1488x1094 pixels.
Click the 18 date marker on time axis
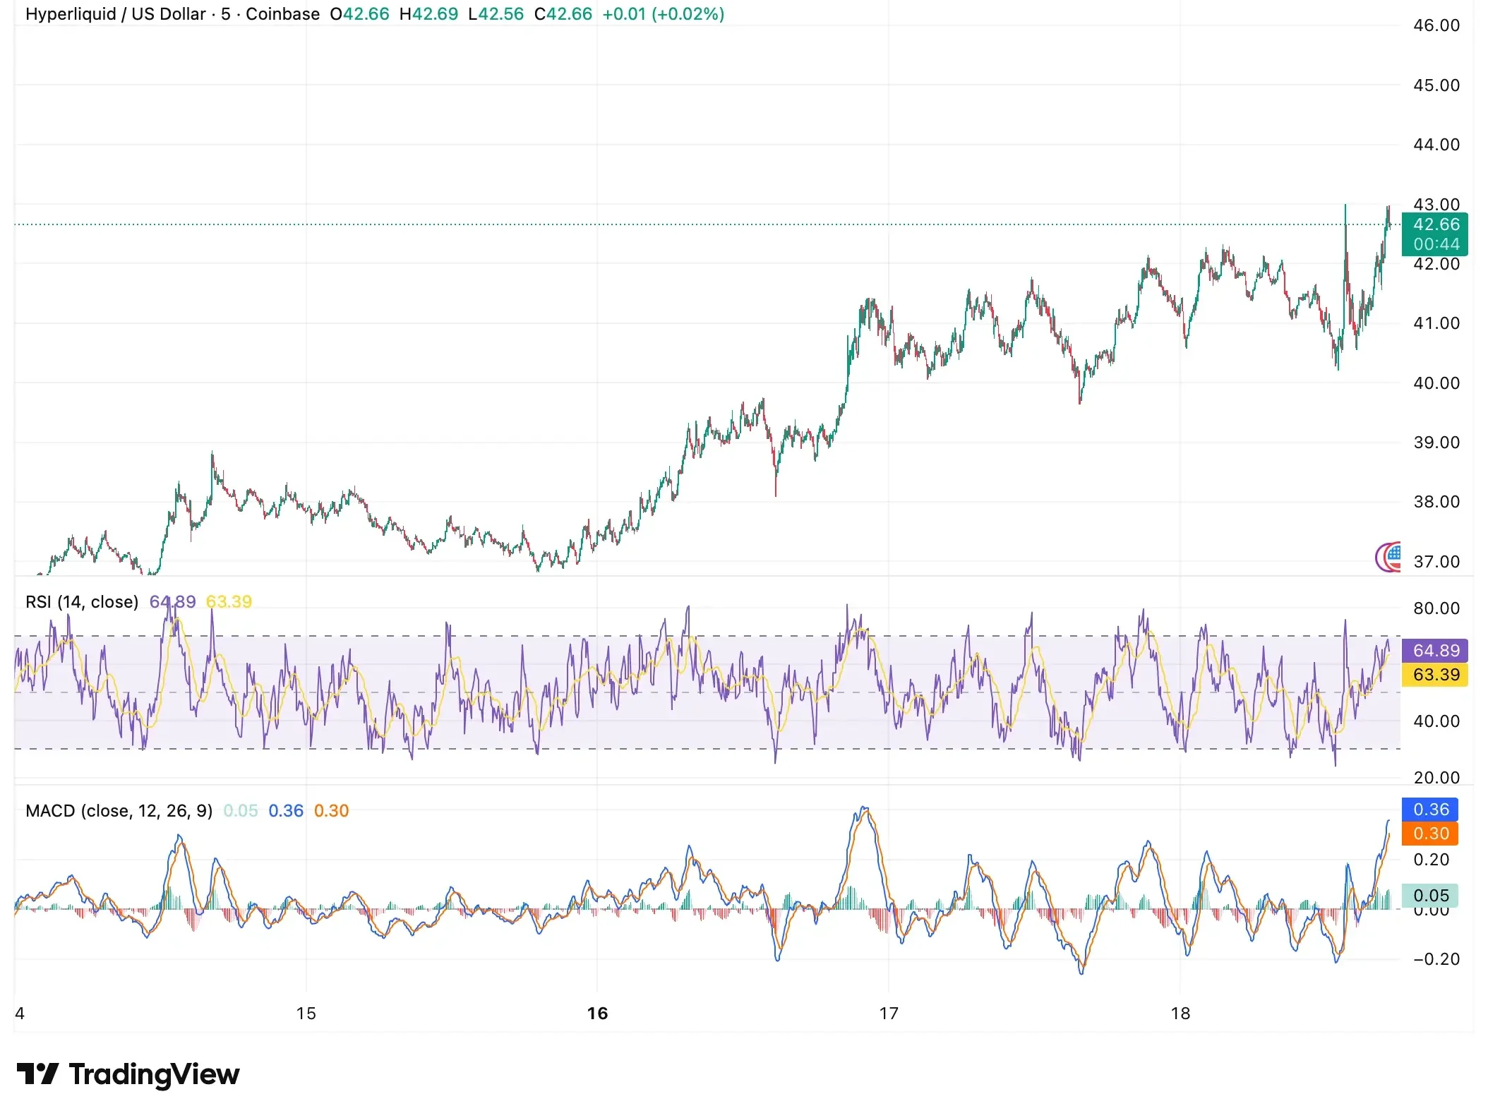pos(1180,1014)
